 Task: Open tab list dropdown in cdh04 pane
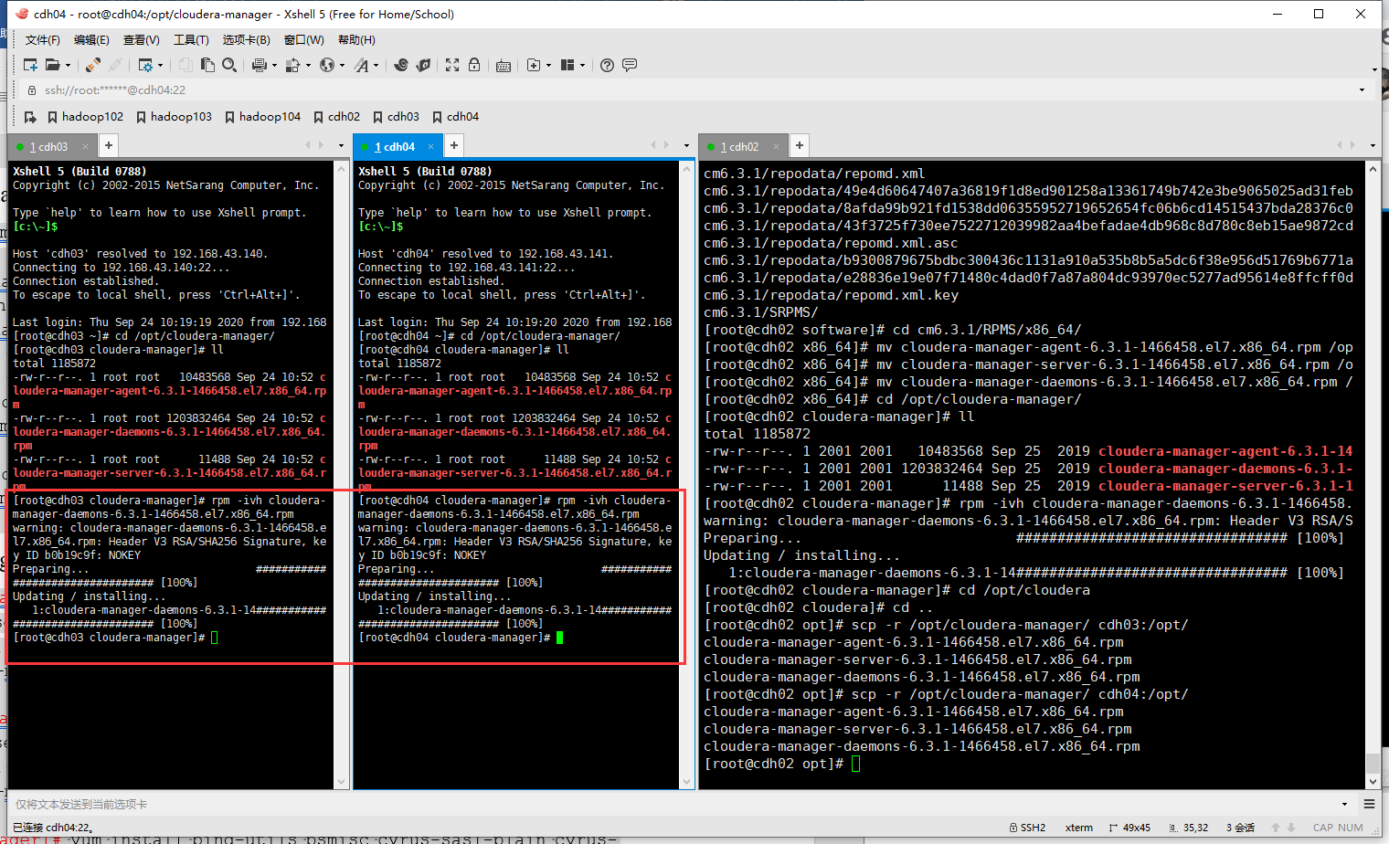coord(687,145)
